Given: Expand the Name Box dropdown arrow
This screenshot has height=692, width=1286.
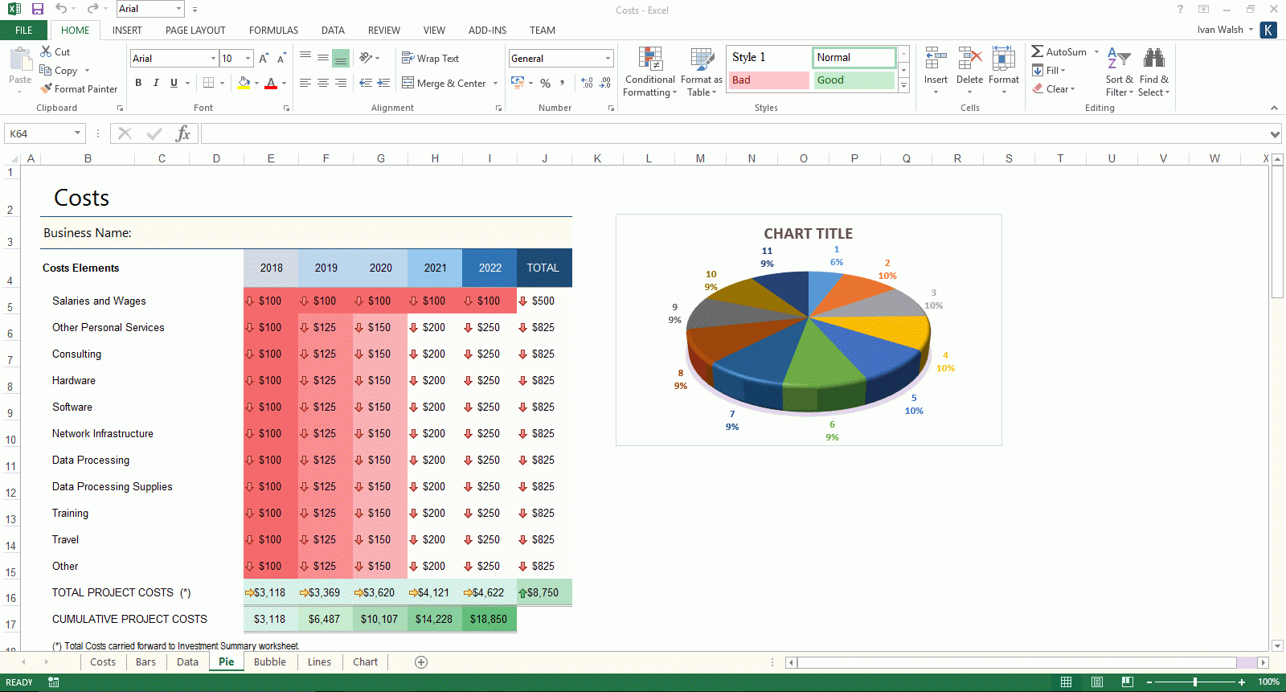Looking at the screenshot, I should pyautogui.click(x=77, y=133).
